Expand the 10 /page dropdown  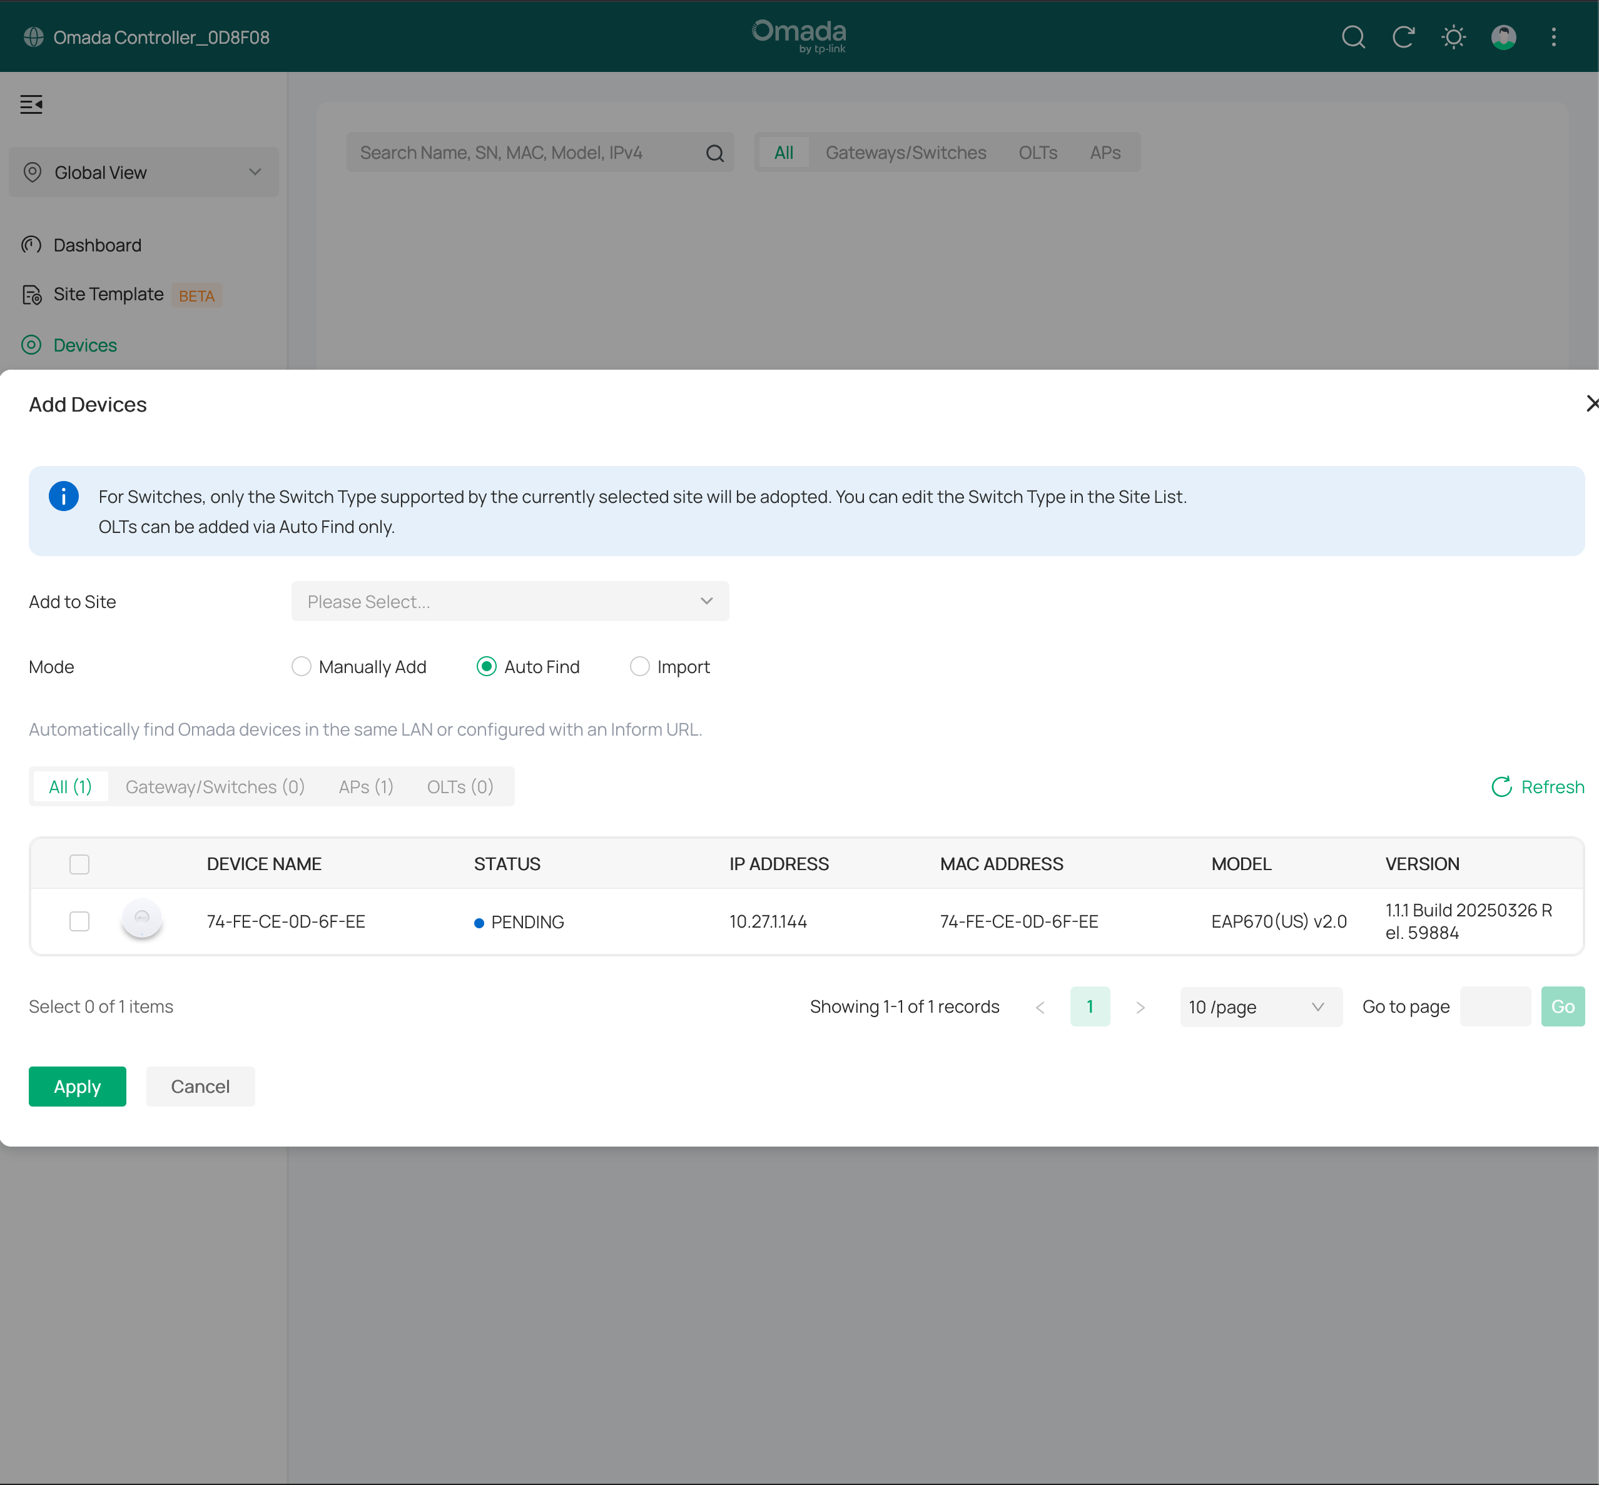tap(1260, 1006)
